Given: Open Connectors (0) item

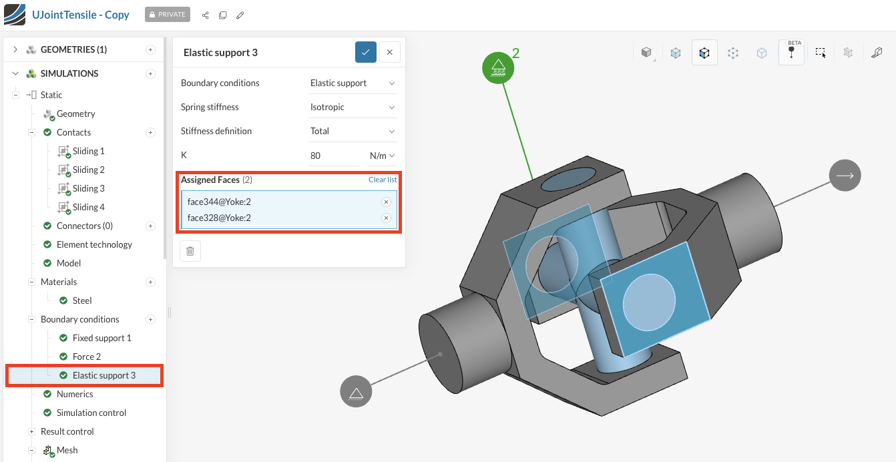Looking at the screenshot, I should pos(85,226).
